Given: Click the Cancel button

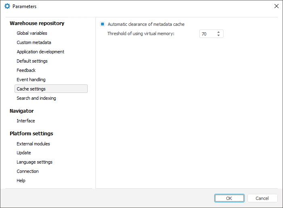Looking at the screenshot, I should (x=262, y=198).
